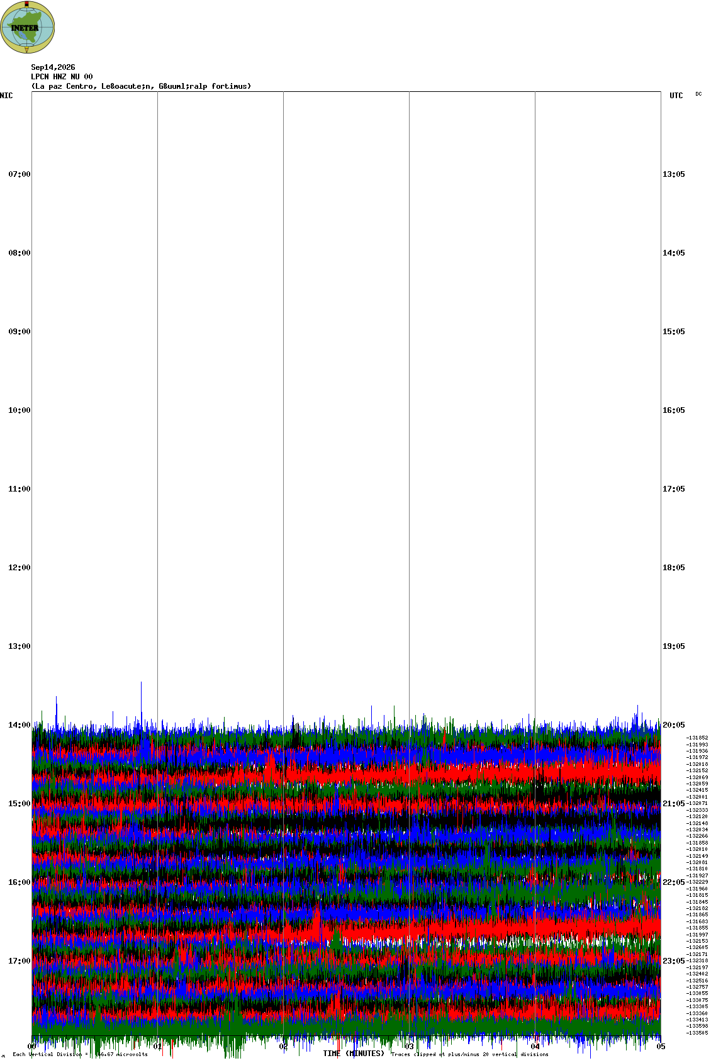Select the 07:00 local time label

20,174
